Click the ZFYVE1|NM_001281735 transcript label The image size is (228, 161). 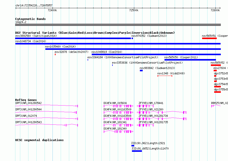point(153,122)
